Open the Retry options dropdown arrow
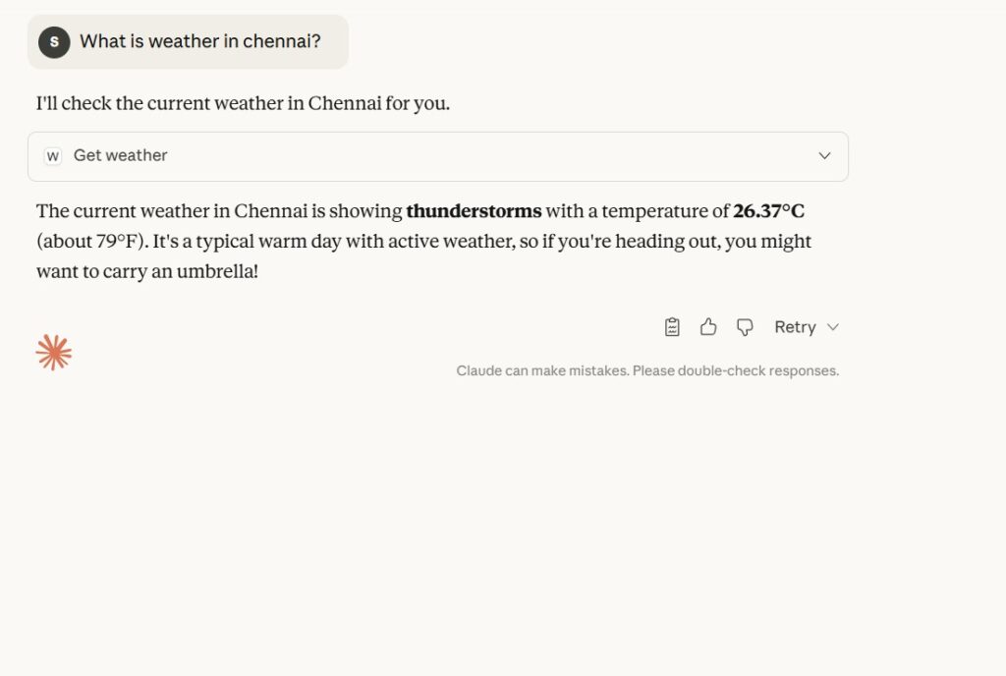The image size is (1006, 676). coord(833,327)
